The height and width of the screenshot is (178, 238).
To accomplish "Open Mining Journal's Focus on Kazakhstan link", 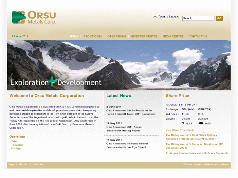I will point(194,146).
